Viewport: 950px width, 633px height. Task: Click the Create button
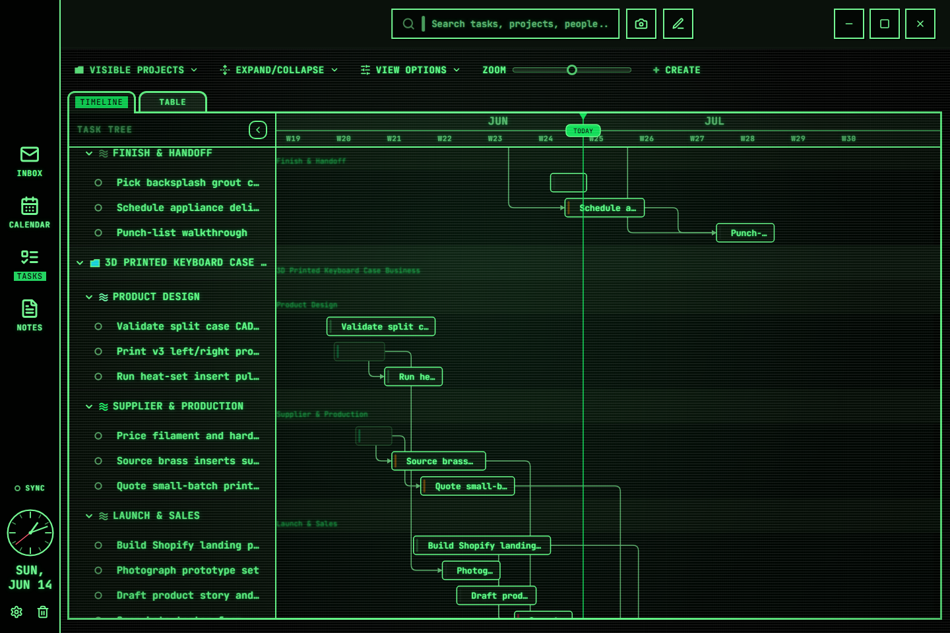point(677,70)
